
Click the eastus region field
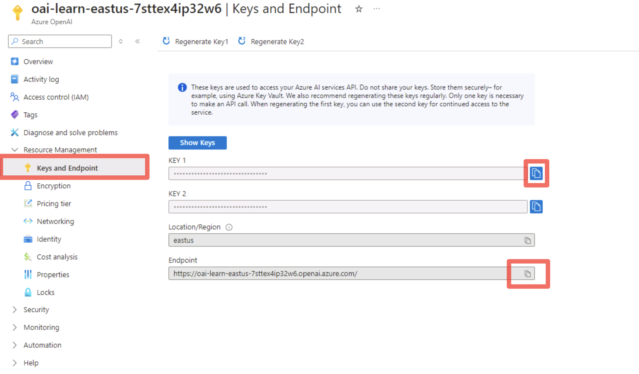coord(351,240)
